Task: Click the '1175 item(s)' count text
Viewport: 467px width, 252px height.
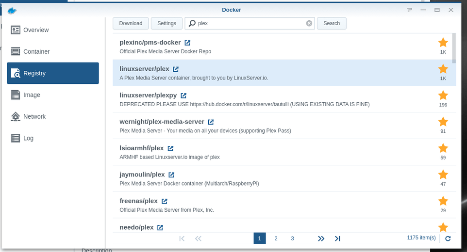Action: point(421,238)
